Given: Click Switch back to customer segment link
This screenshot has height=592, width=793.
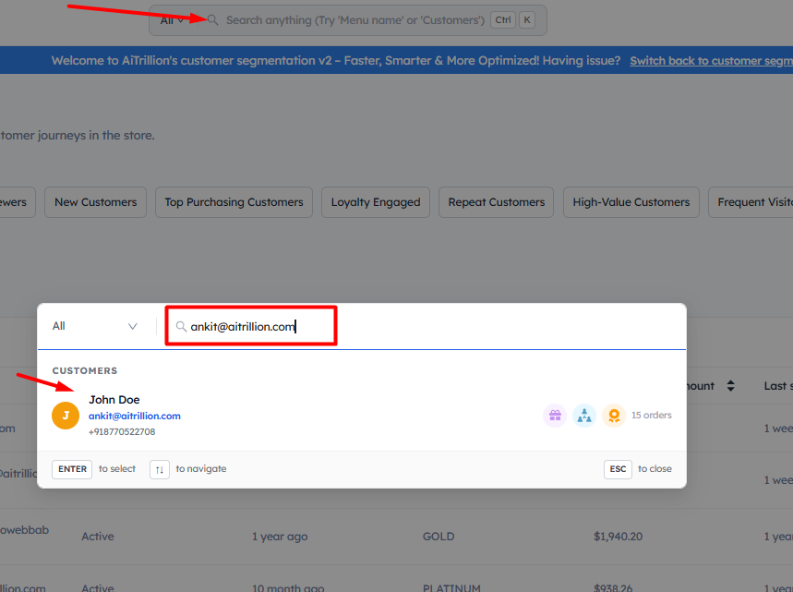Looking at the screenshot, I should tap(711, 61).
